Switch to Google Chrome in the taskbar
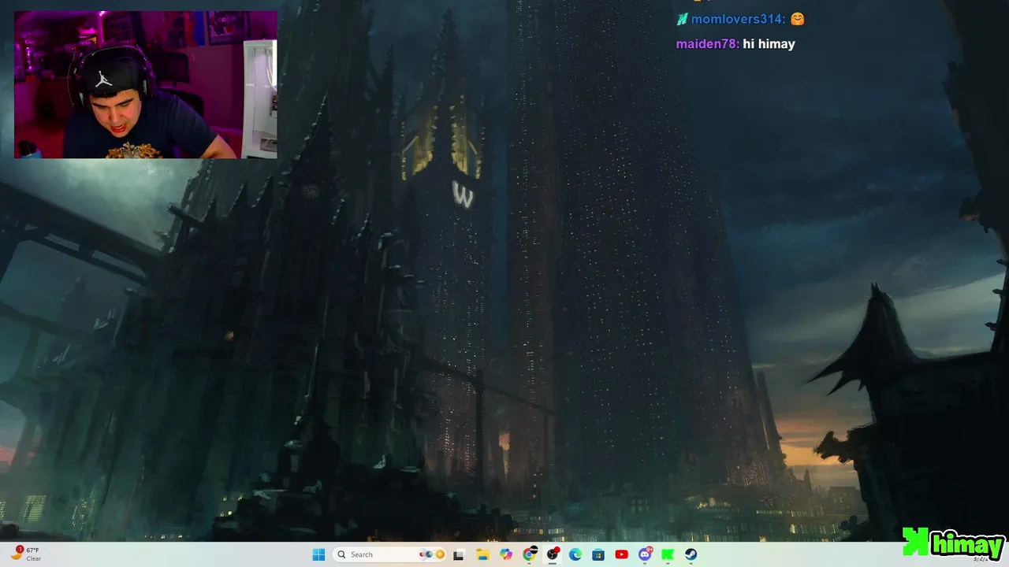This screenshot has width=1009, height=567. click(530, 554)
